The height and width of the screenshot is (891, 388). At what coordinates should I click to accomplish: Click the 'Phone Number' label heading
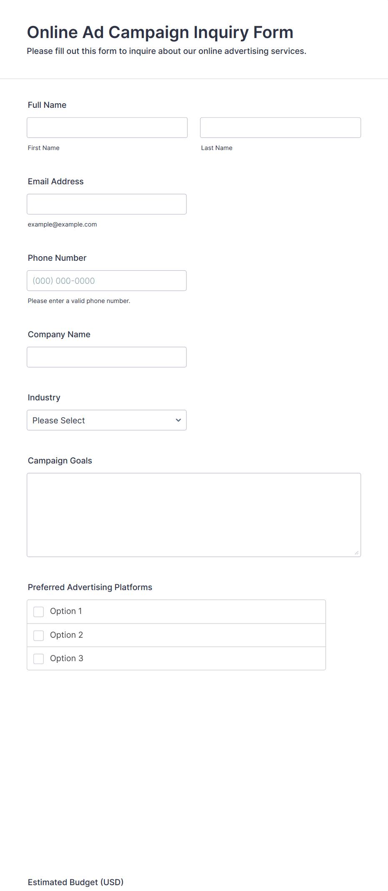[57, 258]
